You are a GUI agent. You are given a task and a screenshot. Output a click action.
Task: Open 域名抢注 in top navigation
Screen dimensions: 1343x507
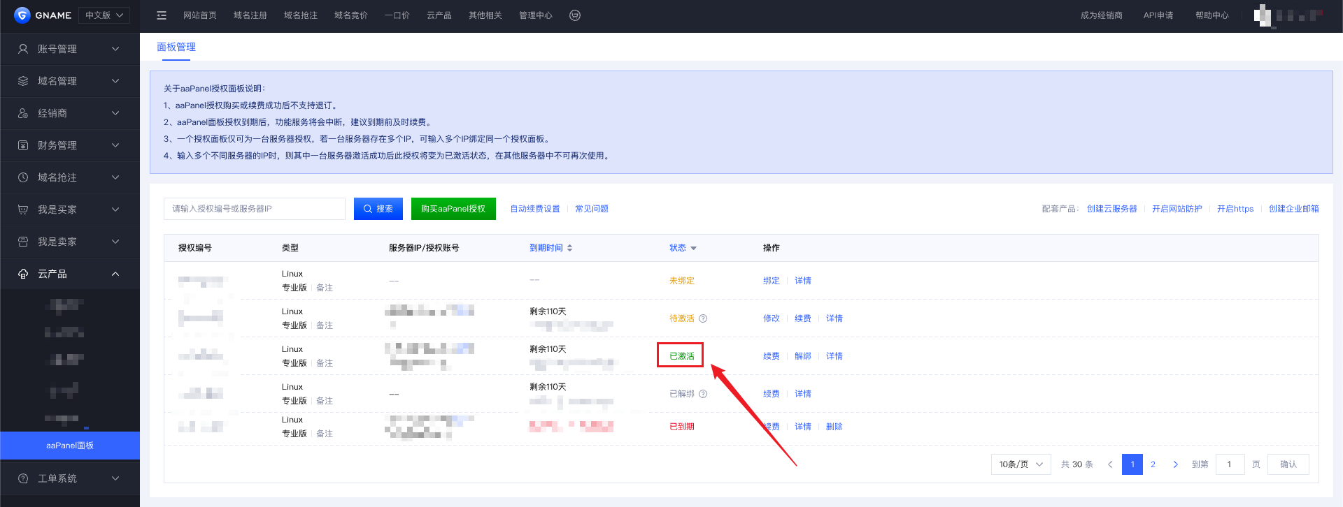pyautogui.click(x=301, y=15)
